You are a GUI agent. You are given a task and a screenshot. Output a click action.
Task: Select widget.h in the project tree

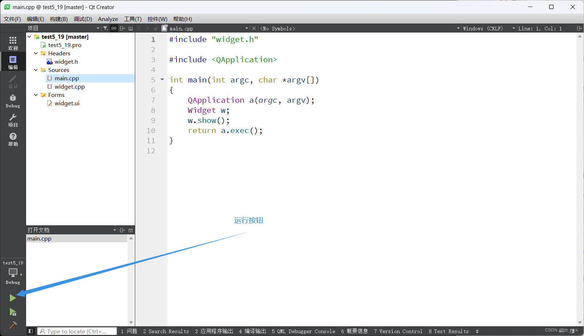pyautogui.click(x=66, y=61)
